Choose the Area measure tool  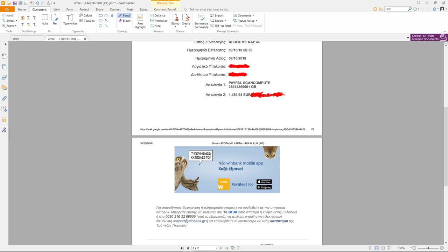[x=155, y=26]
